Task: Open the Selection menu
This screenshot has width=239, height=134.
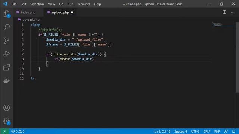Action: coord(37,4)
